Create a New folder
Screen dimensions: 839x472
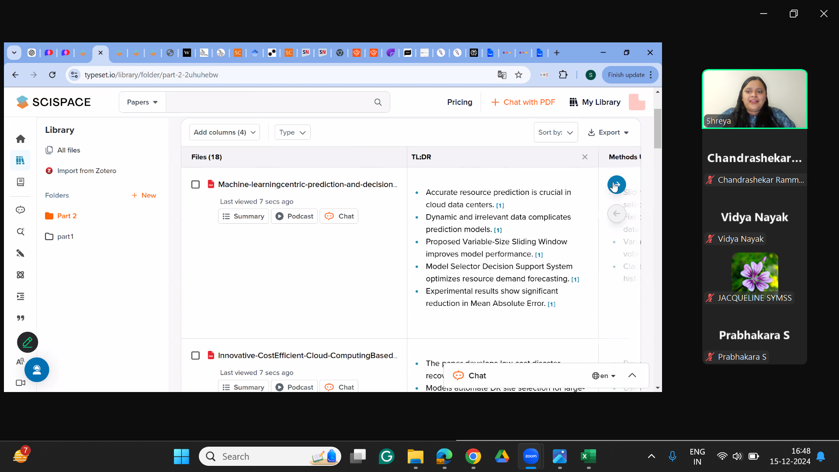144,195
